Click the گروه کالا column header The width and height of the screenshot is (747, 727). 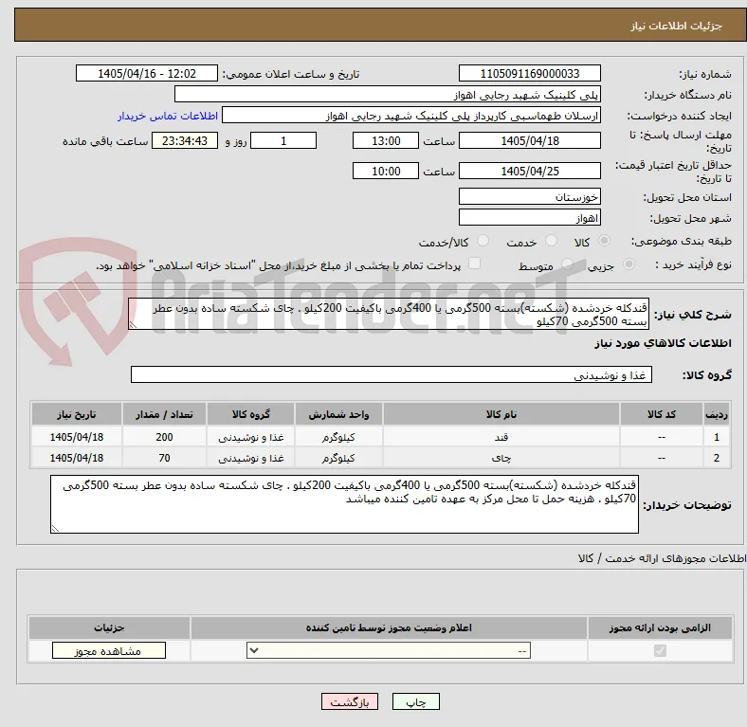pyautogui.click(x=250, y=414)
